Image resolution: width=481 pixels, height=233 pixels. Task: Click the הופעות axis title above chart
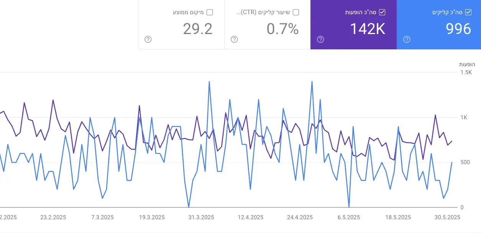tap(467, 64)
